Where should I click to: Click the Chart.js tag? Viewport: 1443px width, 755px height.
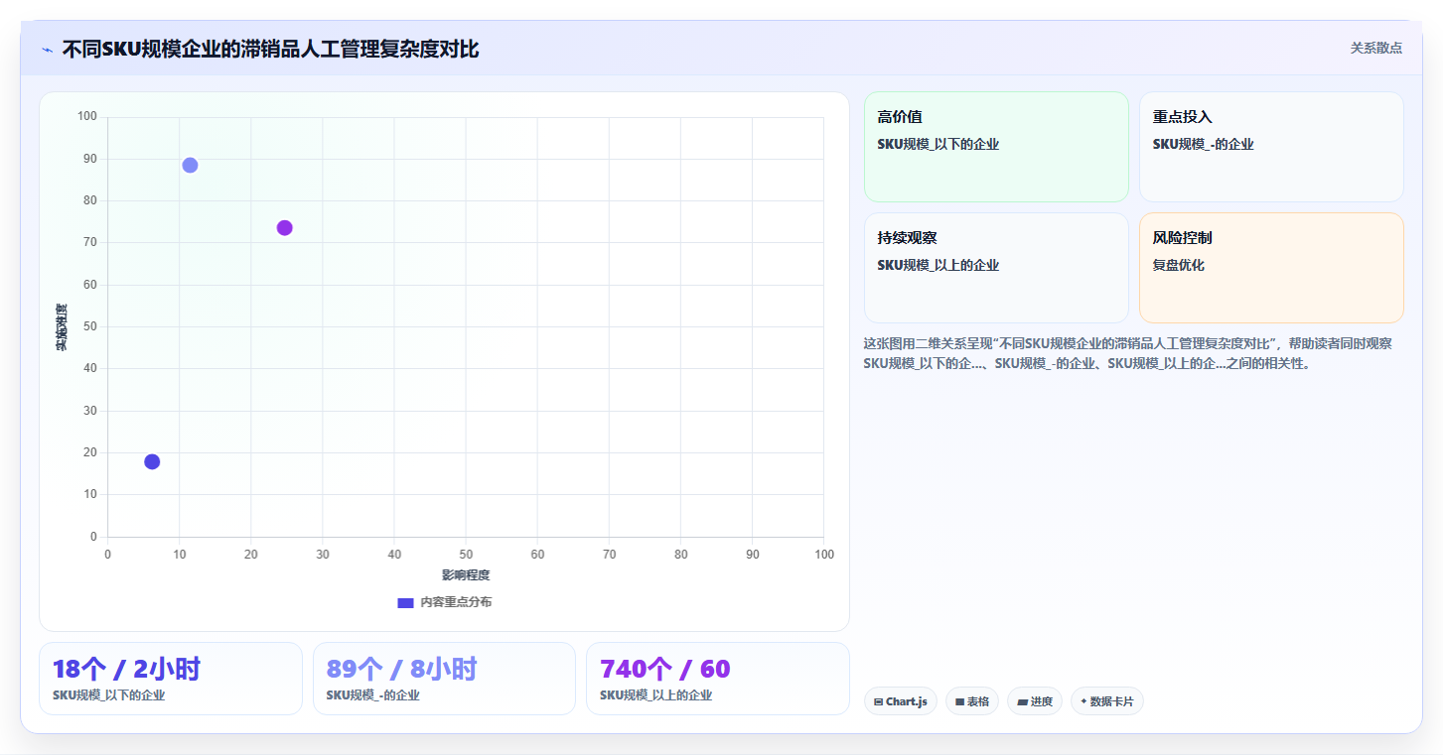coord(900,701)
